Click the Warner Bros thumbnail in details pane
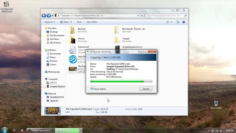The height and width of the screenshot is (133, 236). [x=52, y=111]
